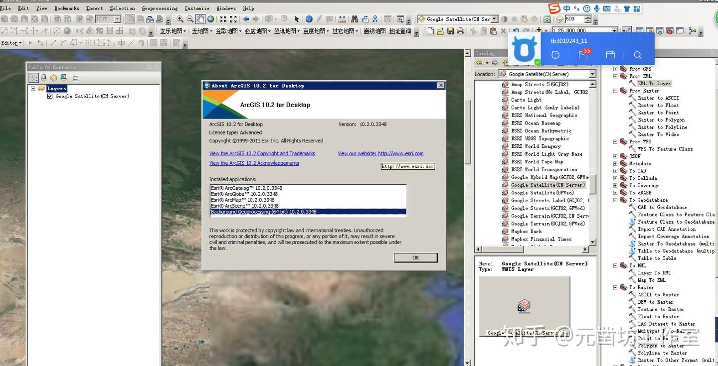
Task: Open the mail icon with 55 badge
Action: click(x=583, y=54)
